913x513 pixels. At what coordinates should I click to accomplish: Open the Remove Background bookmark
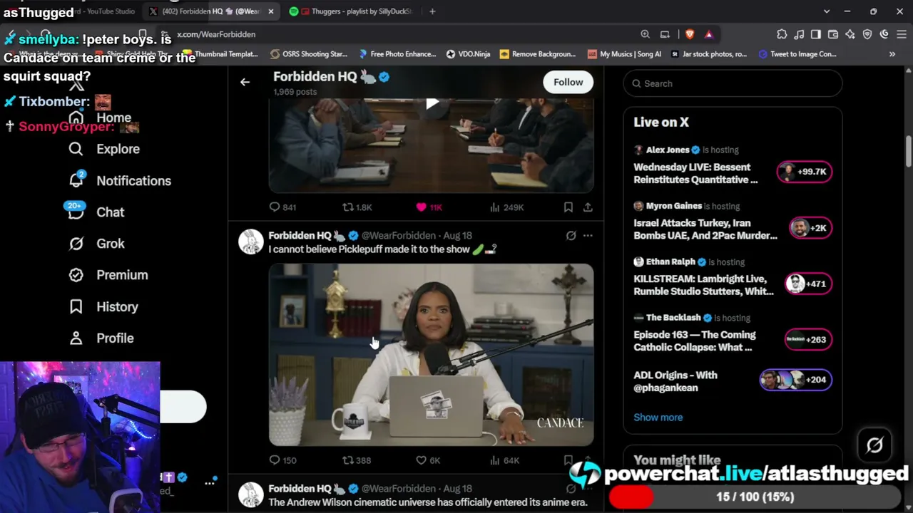point(538,54)
